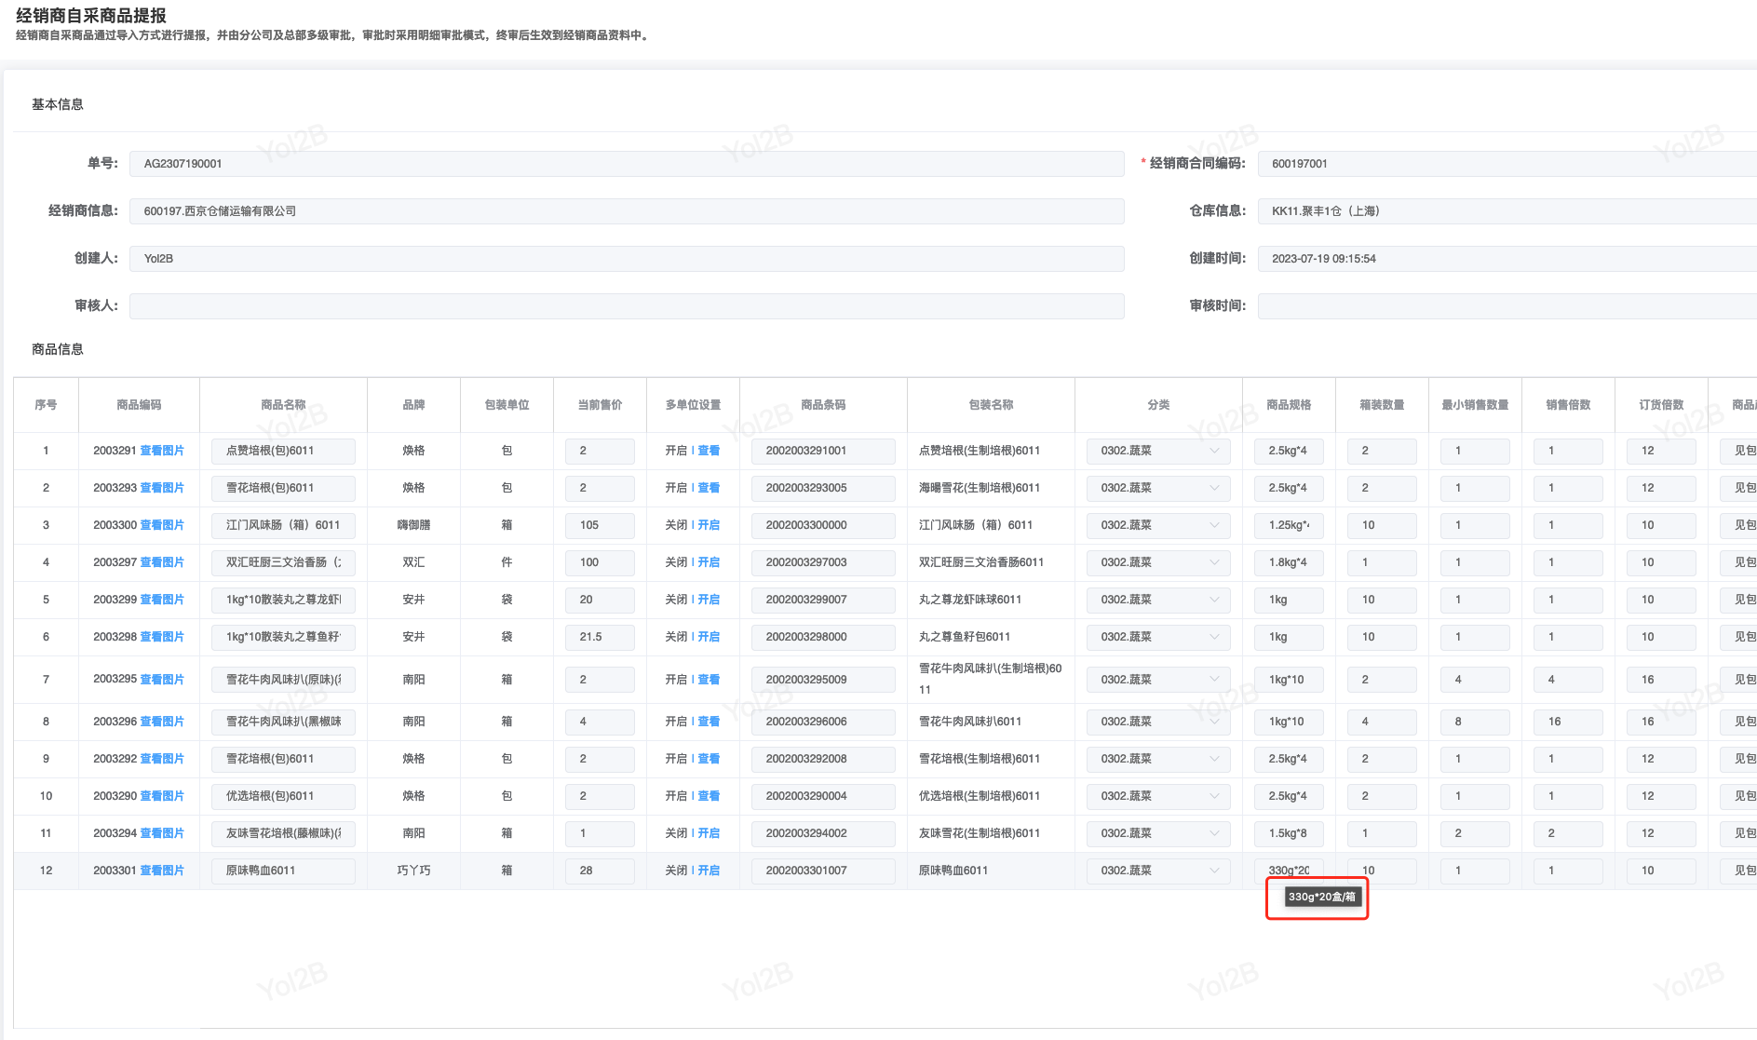Image resolution: width=1757 pixels, height=1040 pixels.
Task: Select the current price field showing 105
Action: tap(599, 525)
